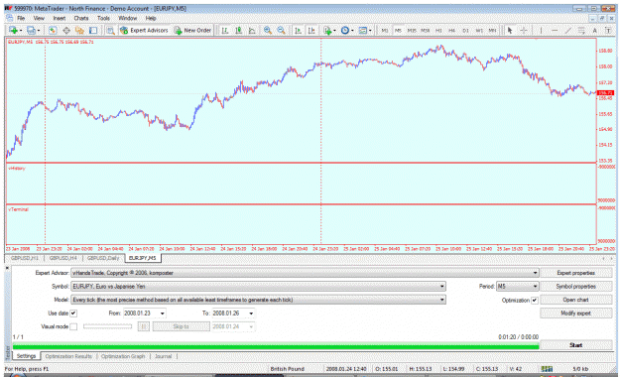Screen dimensions: 620x377
Task: Toggle Chart Shift icon
Action: (311, 31)
